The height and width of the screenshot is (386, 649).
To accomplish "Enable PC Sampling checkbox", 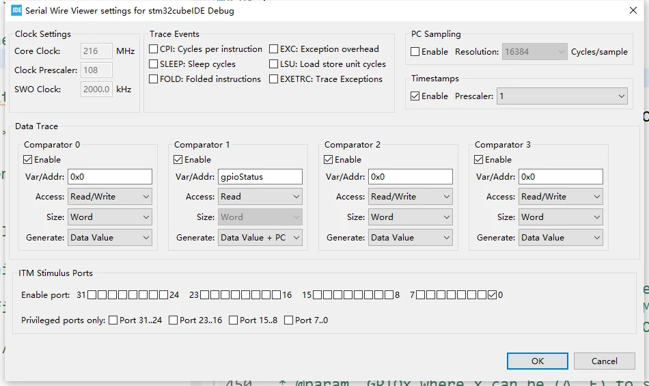I will pyautogui.click(x=415, y=52).
